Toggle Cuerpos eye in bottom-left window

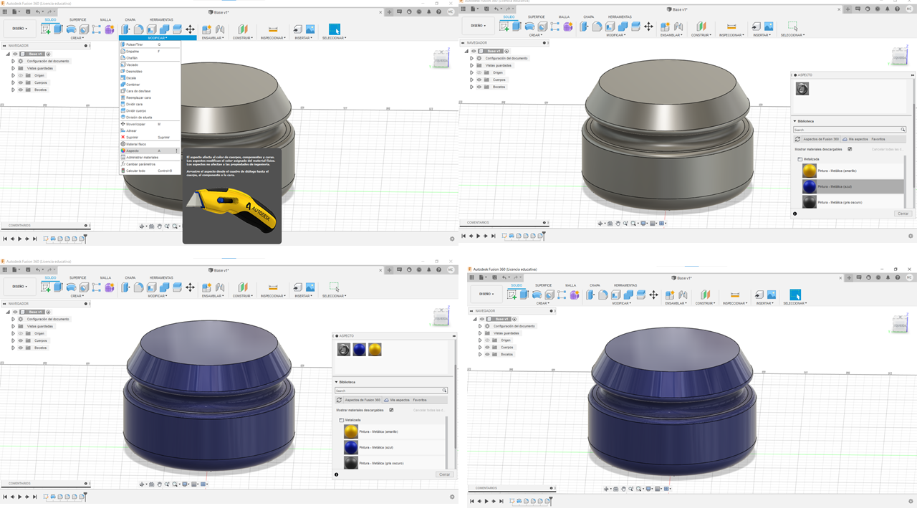coord(20,340)
